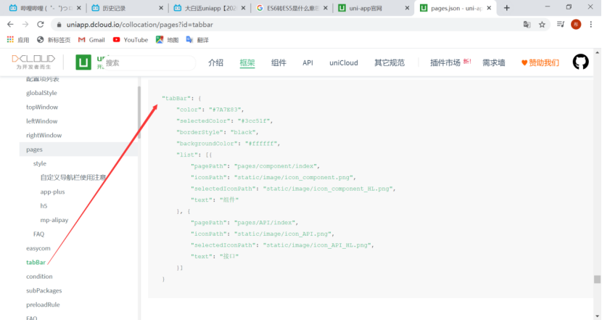Click the 搜索 search field
The width and height of the screenshot is (602, 320).
tap(149, 62)
